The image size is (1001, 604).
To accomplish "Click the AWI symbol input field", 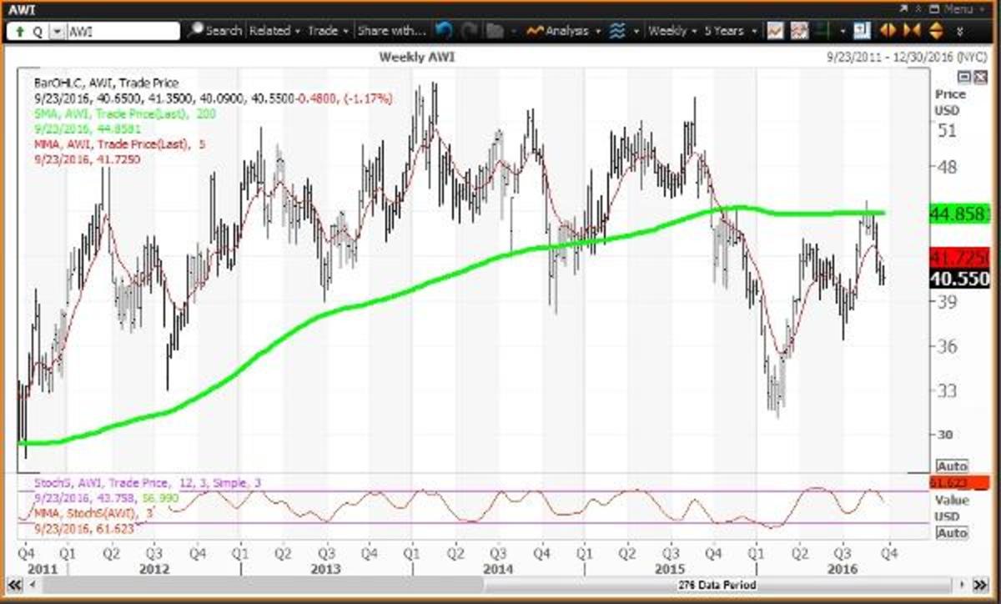I will [121, 31].
